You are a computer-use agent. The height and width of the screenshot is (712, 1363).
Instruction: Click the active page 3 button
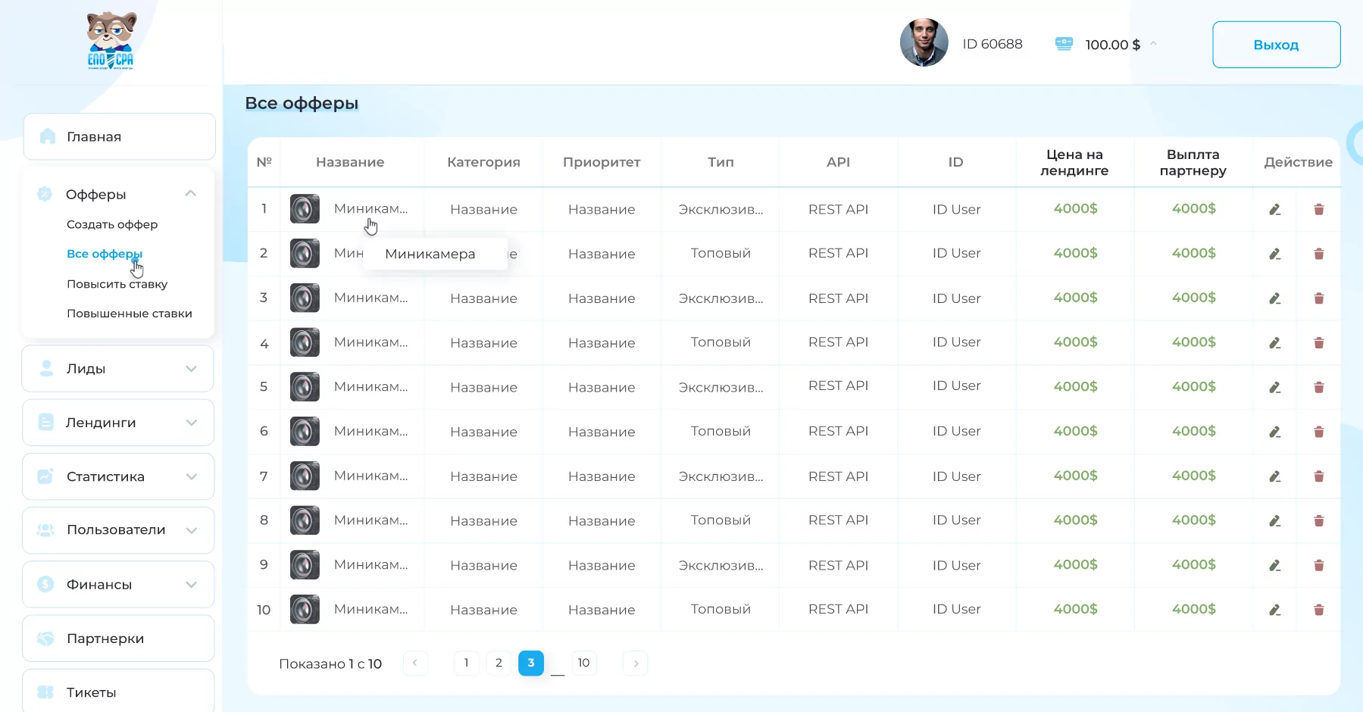pyautogui.click(x=531, y=663)
